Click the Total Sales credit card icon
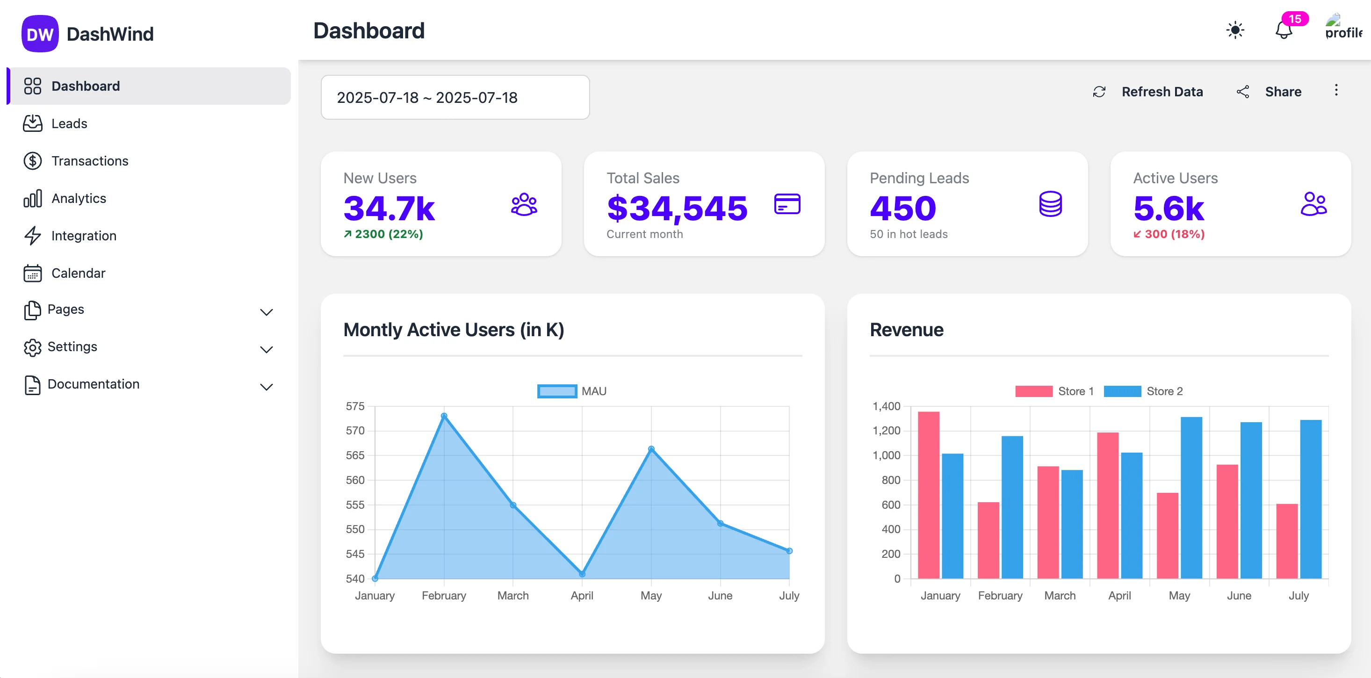The image size is (1371, 678). click(787, 204)
